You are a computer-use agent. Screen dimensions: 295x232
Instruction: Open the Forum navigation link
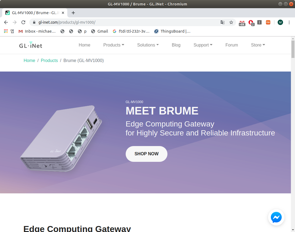[x=231, y=45]
